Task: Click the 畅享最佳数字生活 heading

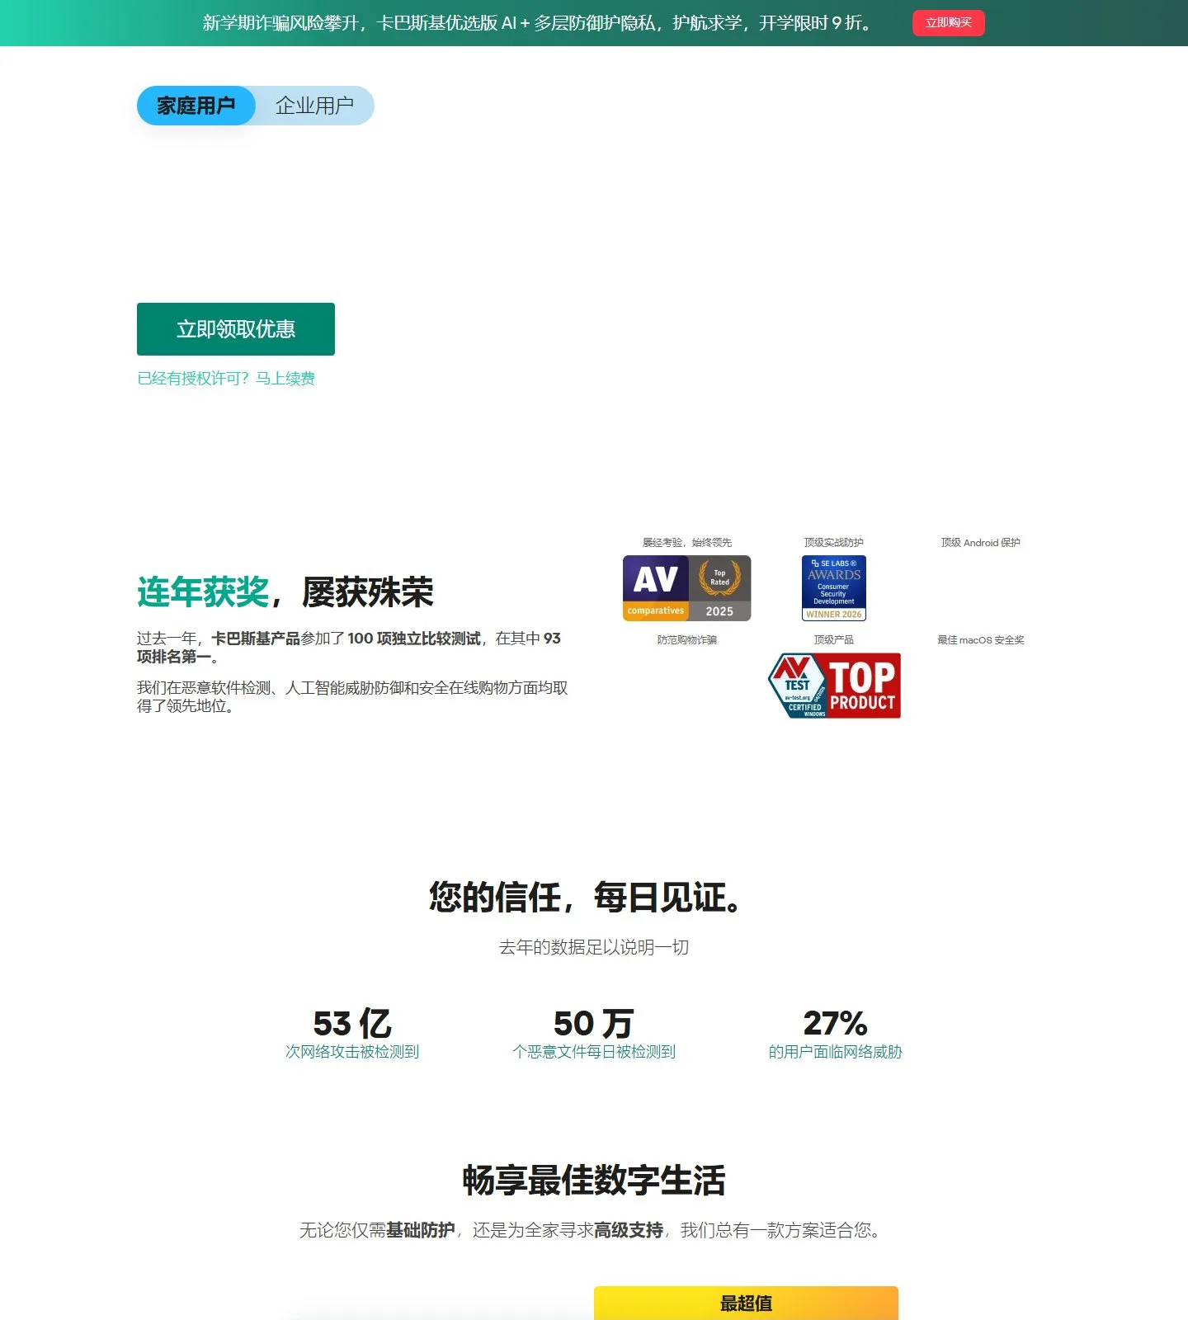Action: (594, 1180)
